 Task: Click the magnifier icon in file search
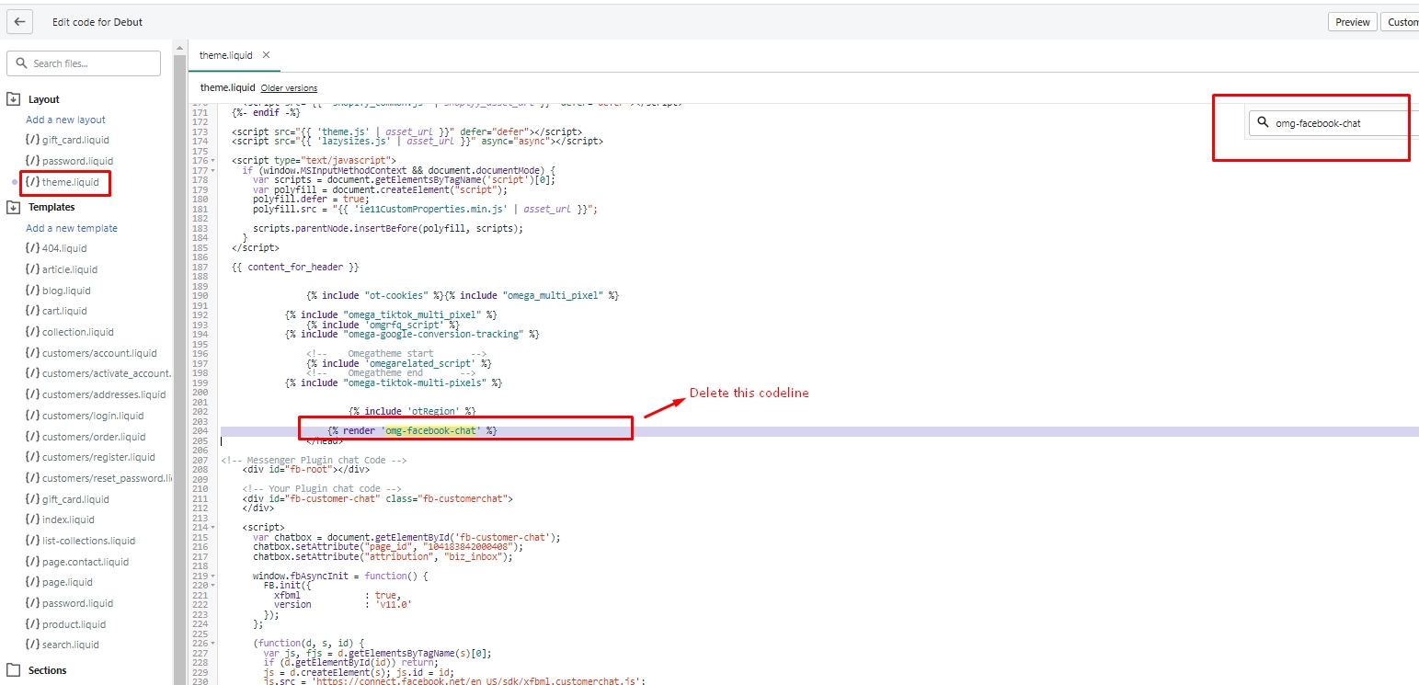[x=22, y=63]
